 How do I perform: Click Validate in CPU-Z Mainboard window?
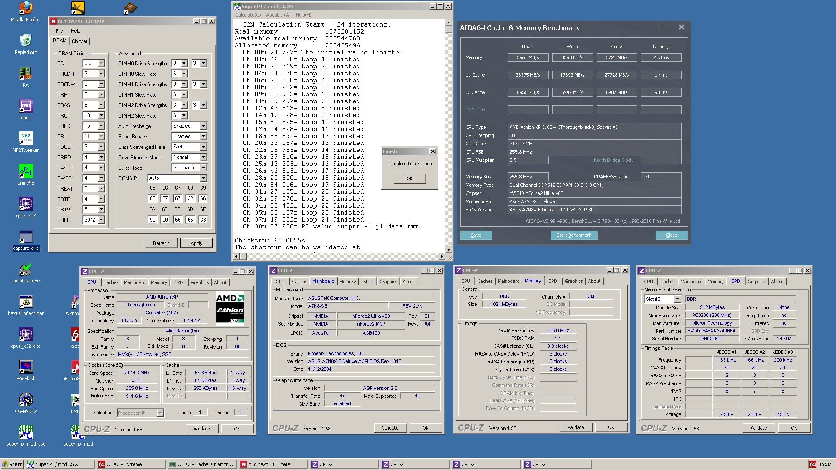tap(390, 428)
